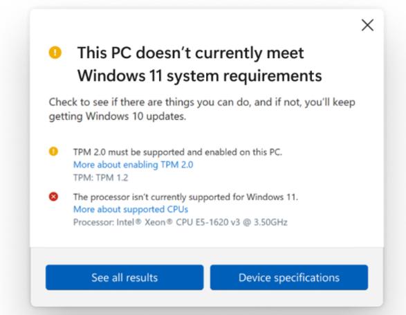Viewport: 406px width, 315px height.
Task: Click the 'Windows 11 system requirements' heading line
Action: (x=200, y=76)
